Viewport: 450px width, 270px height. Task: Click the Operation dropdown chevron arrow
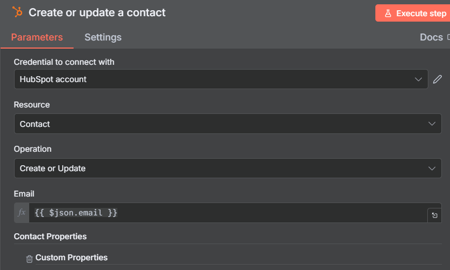432,168
